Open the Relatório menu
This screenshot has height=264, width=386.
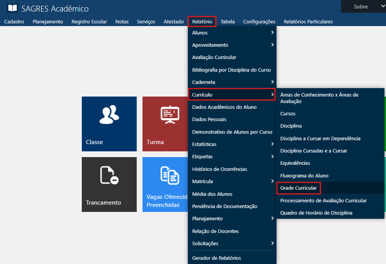pos(202,21)
